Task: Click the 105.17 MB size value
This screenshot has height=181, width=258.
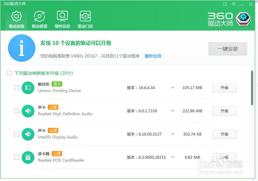Action: 192,88
